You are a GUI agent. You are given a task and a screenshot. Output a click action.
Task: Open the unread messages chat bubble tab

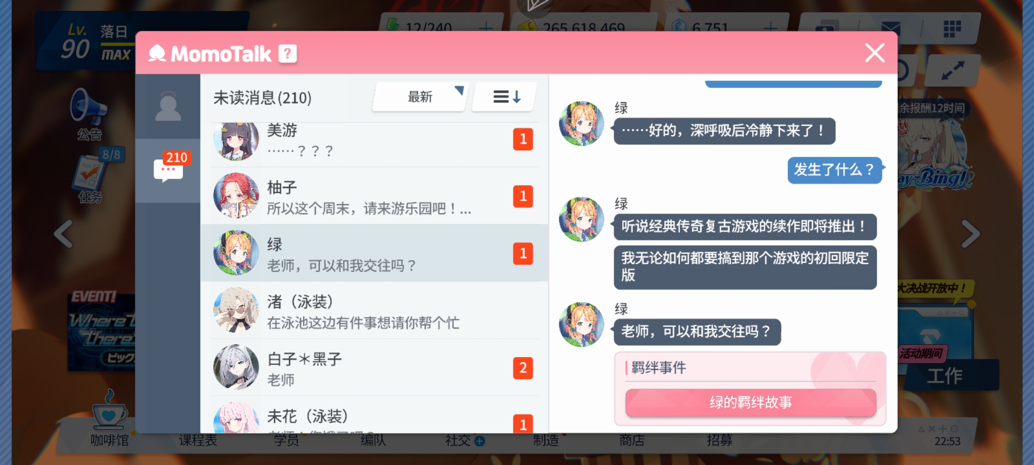pos(168,170)
